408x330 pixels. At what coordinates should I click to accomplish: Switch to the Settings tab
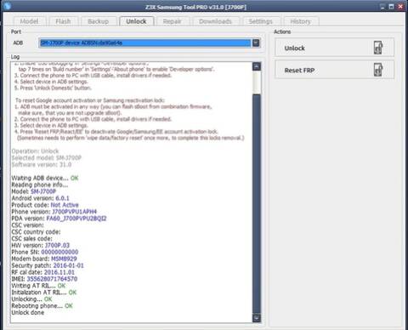point(260,21)
